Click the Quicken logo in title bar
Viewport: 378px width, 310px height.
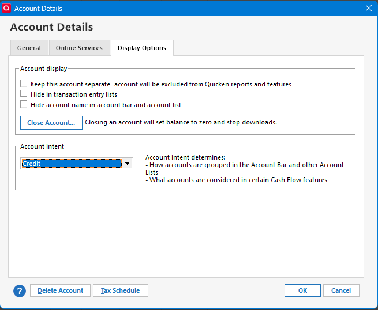[6, 8]
